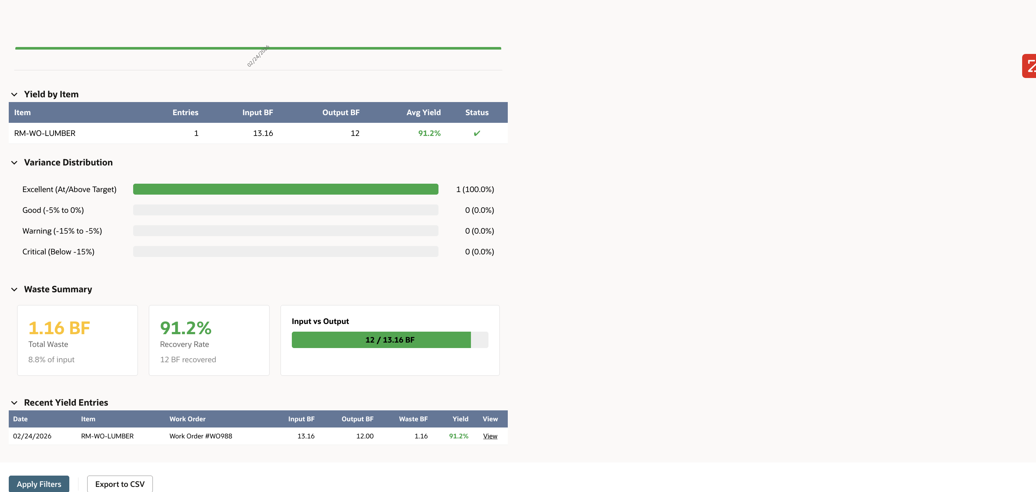This screenshot has width=1036, height=492.
Task: Click the green checkmark status icon for RM-WO-LUMBER
Action: pyautogui.click(x=476, y=133)
